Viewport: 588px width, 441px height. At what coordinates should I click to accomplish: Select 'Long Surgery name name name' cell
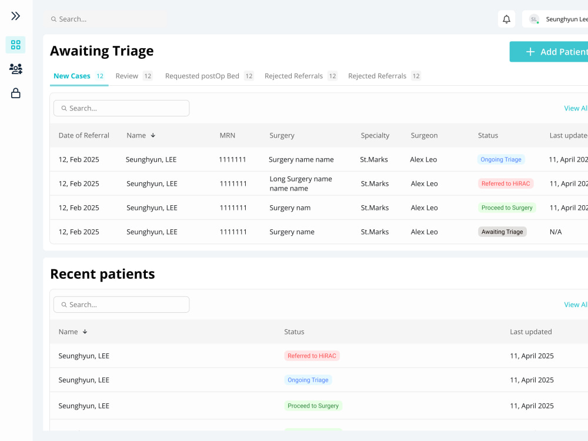[300, 183]
